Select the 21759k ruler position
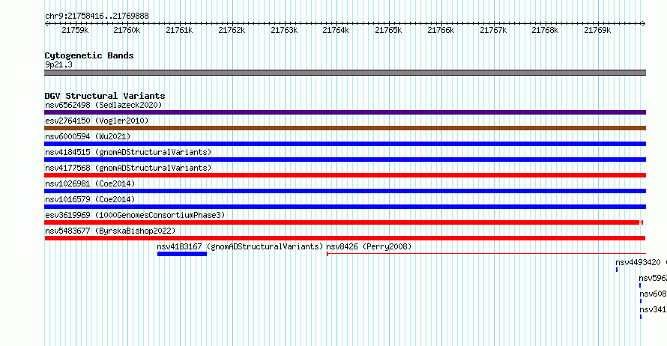 (75, 30)
